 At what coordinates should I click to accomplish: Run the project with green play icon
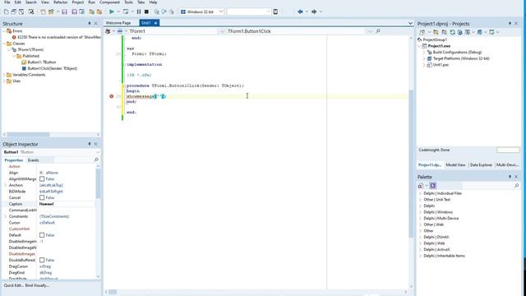[112, 12]
